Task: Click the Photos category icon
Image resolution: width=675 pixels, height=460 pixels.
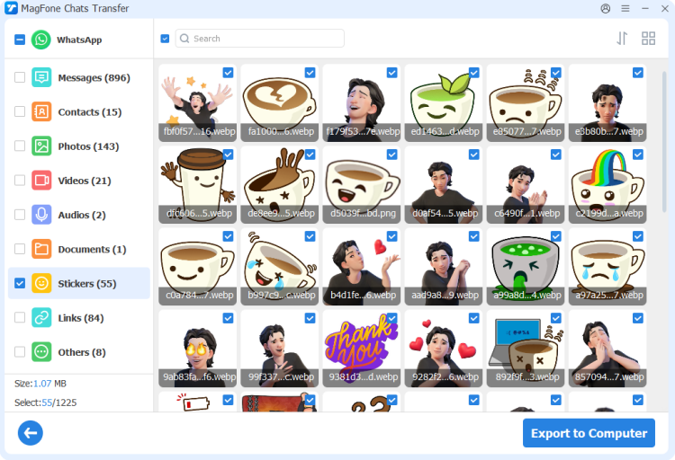Action: click(x=41, y=146)
